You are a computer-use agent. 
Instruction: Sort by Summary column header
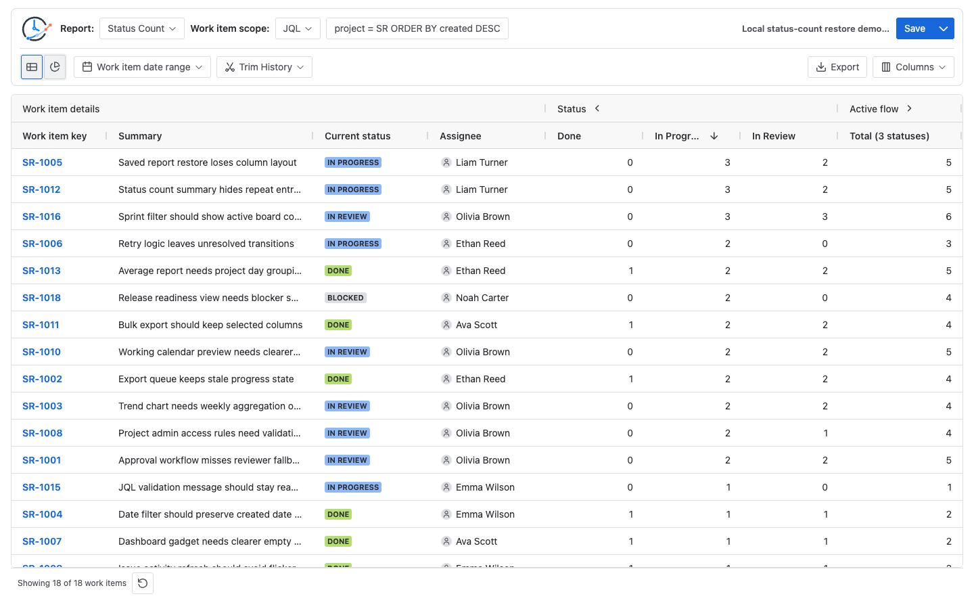140,136
